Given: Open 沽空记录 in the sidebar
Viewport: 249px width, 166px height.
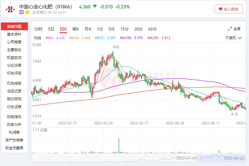Looking at the screenshot, I should [14, 91].
